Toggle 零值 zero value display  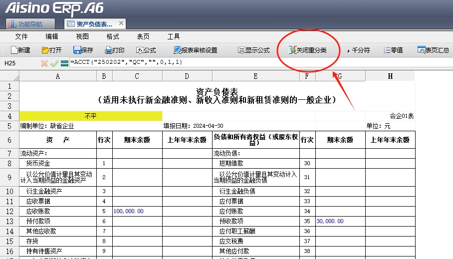[393, 50]
